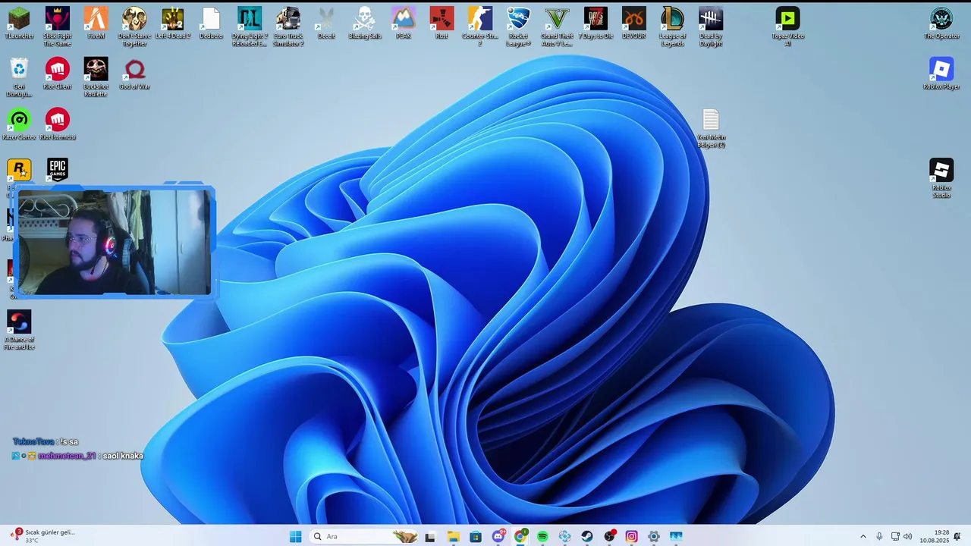
Task: Select the Razer Cortex icon
Action: [x=19, y=124]
